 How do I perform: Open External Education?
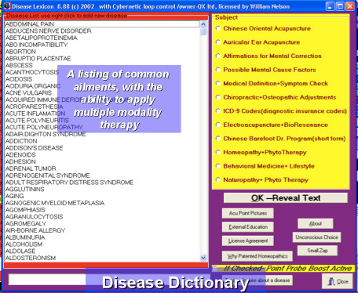tap(248, 227)
